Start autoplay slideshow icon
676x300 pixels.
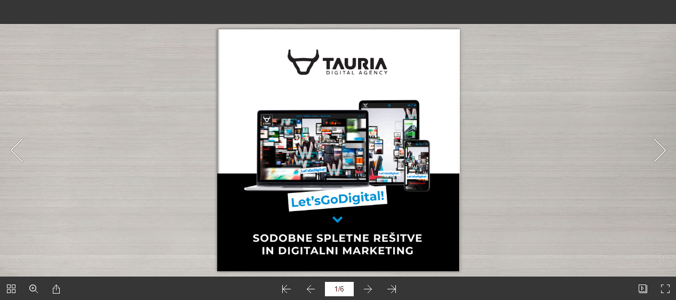[x=643, y=289]
